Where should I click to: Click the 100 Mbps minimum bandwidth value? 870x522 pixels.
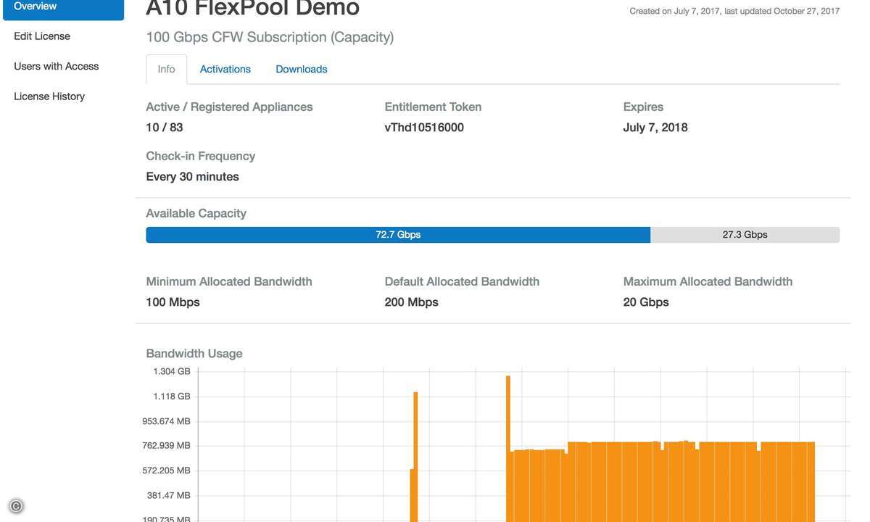tap(173, 302)
